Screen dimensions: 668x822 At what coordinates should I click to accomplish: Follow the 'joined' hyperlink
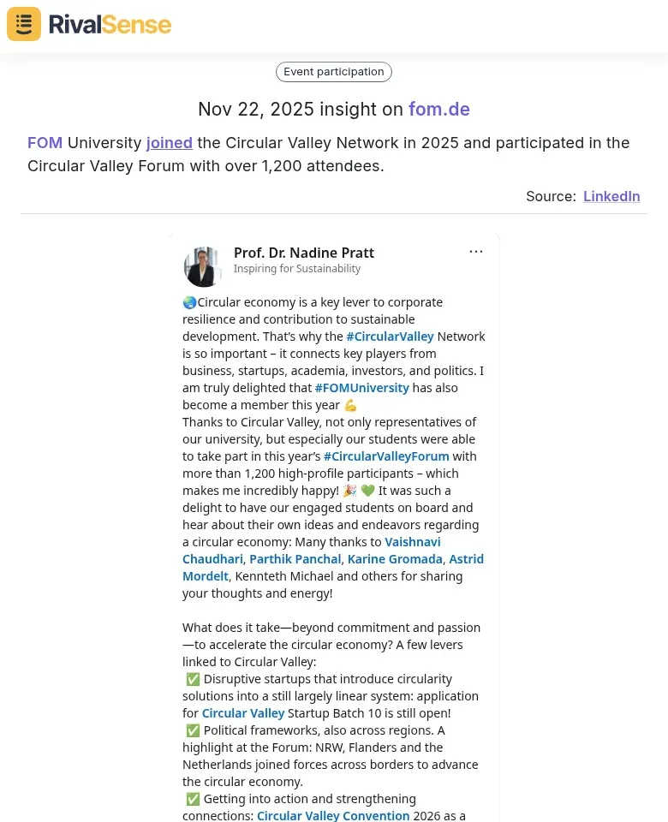[169, 143]
